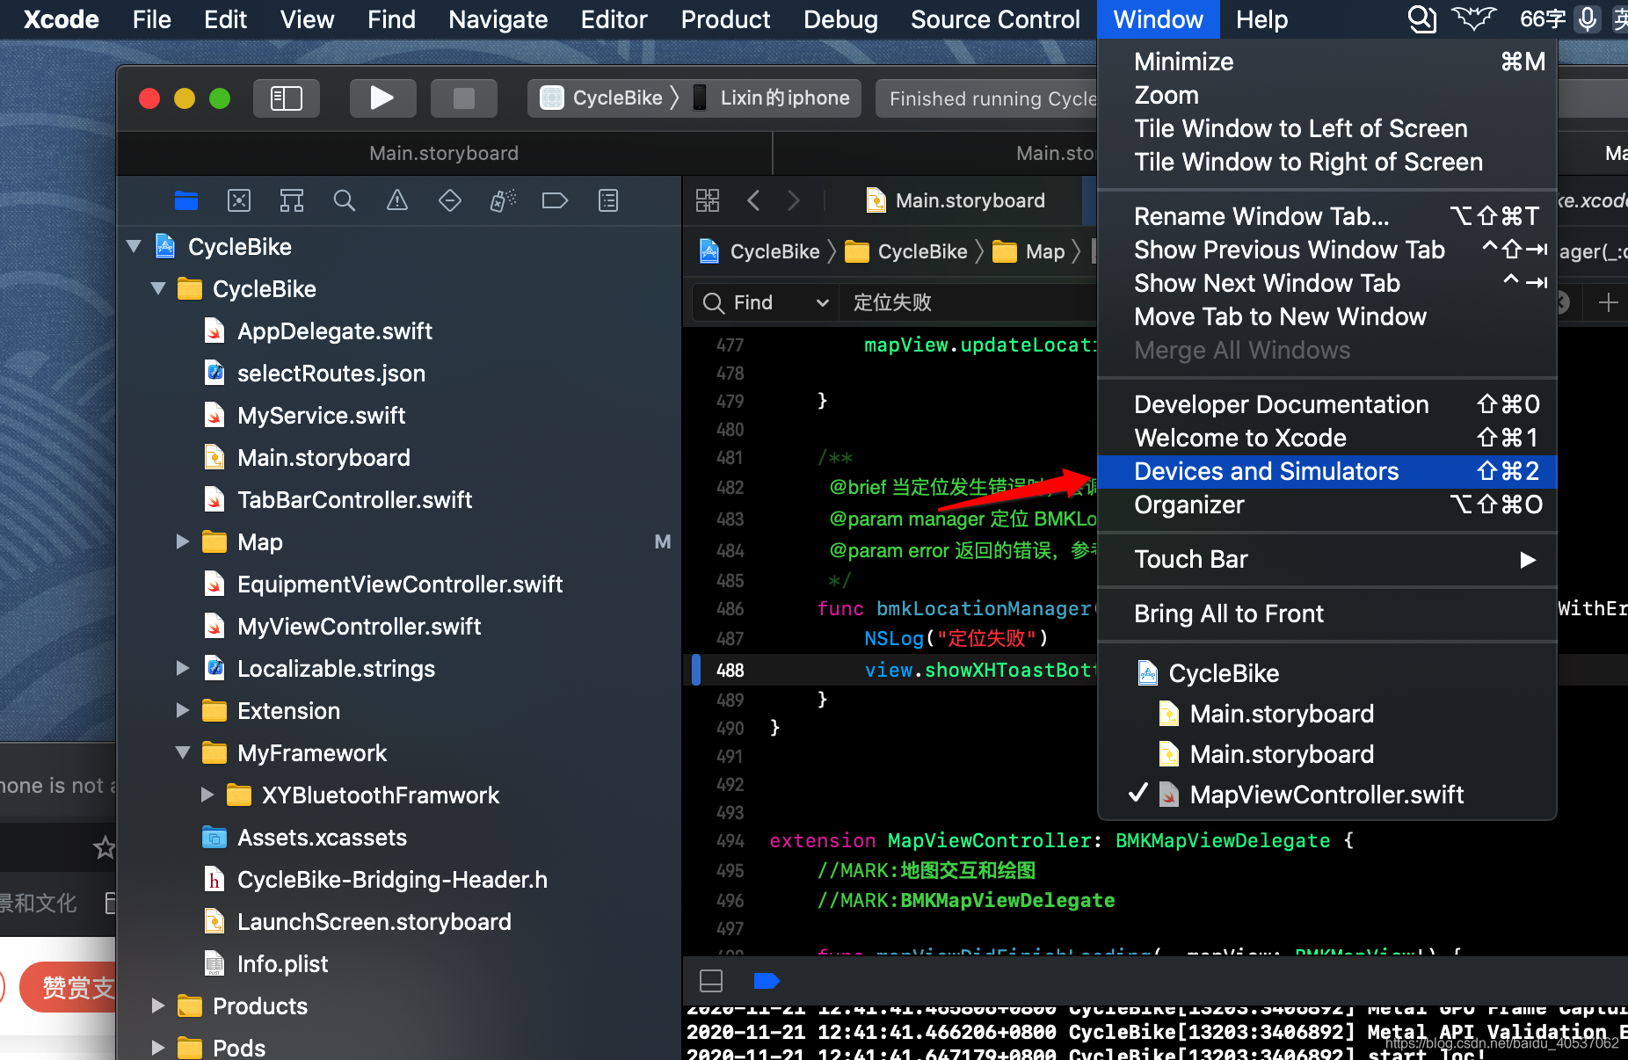Toggle the navigator sidebar panel button
This screenshot has width=1628, height=1060.
point(286,98)
